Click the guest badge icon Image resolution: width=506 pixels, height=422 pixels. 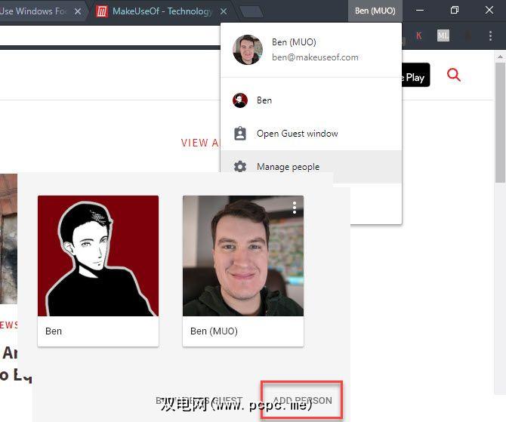click(240, 134)
